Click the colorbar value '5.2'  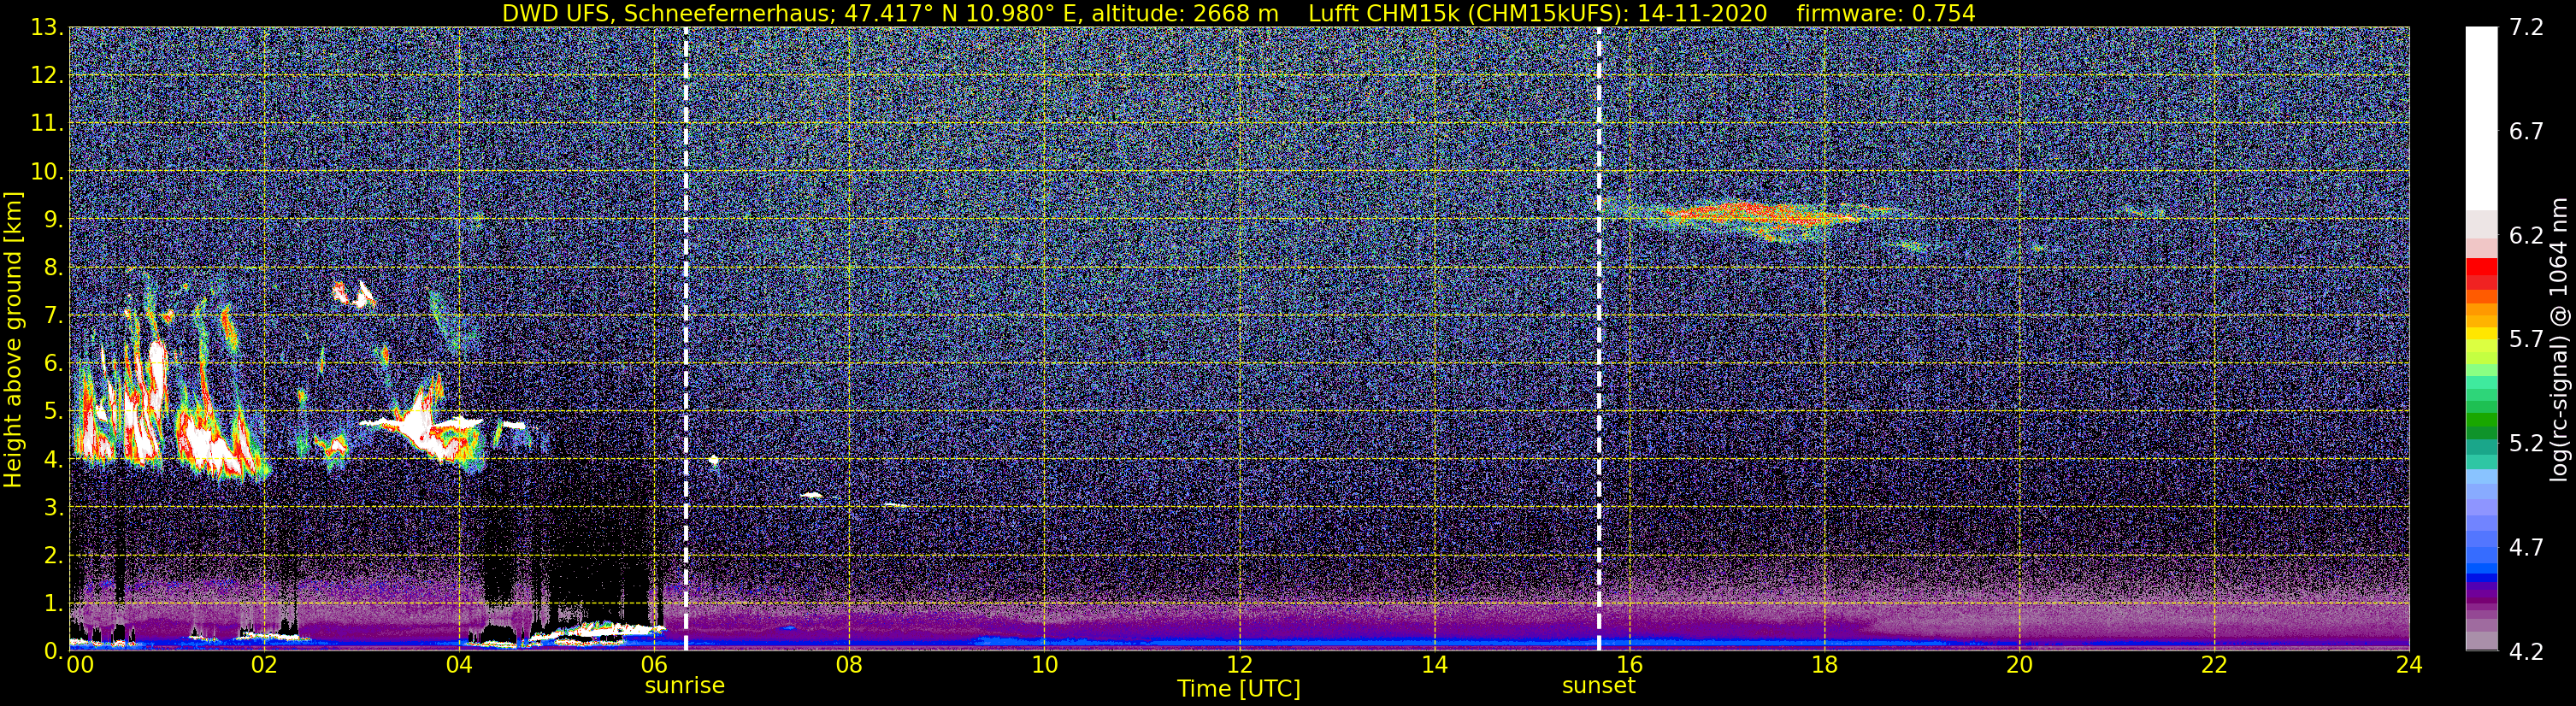click(2526, 443)
